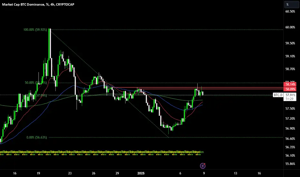Click the 9 date label on the time axis
Image resolution: width=300 pixels, height=177 pixels.
coord(204,173)
